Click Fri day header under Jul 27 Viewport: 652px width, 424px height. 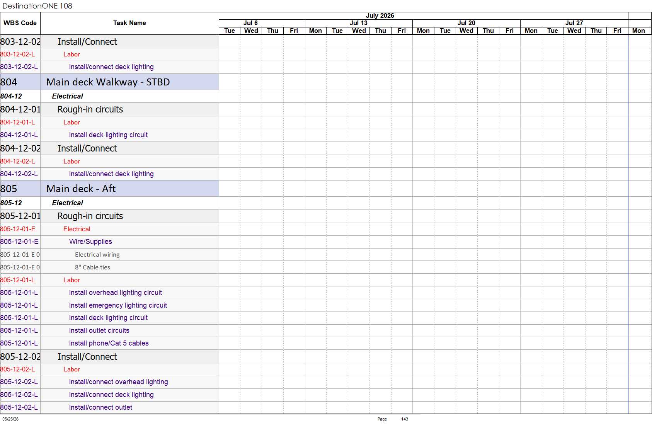(617, 31)
